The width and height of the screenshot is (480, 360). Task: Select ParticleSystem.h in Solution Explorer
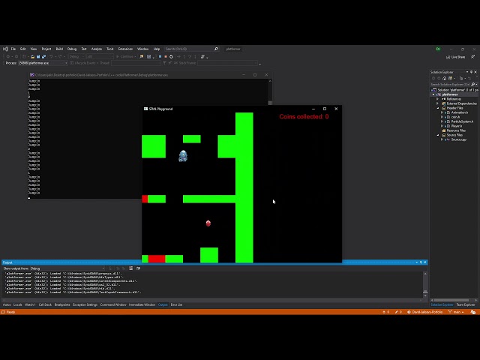point(462,121)
